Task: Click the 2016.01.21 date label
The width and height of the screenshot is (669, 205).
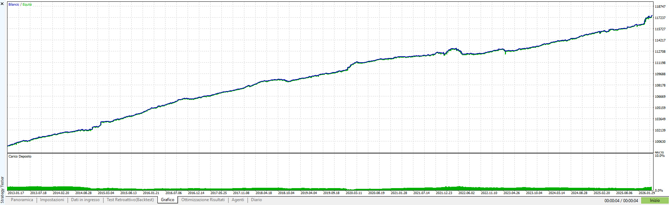Action: click(151, 193)
